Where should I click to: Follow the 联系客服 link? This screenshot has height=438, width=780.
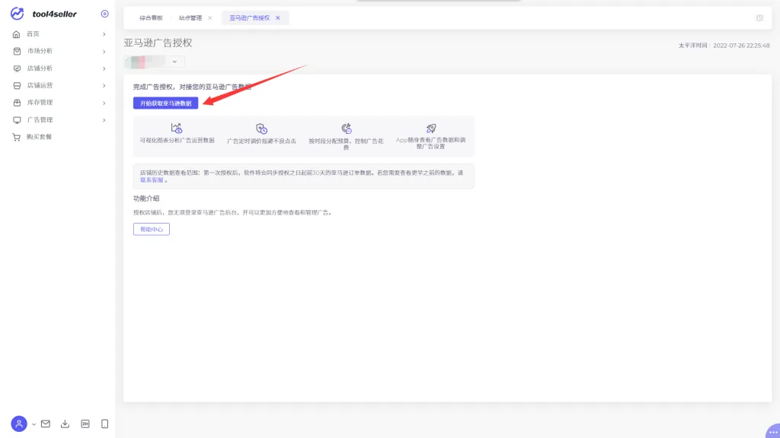click(152, 179)
